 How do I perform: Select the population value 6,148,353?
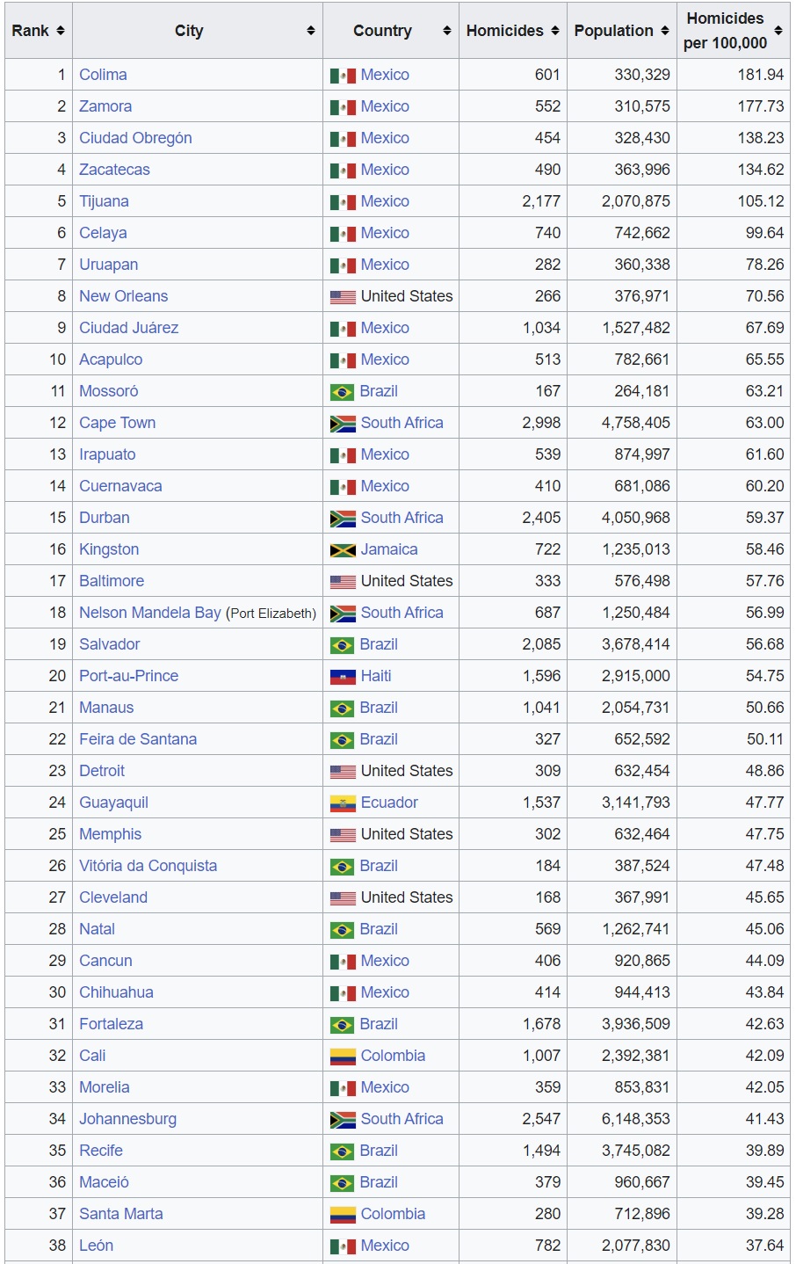coord(636,1119)
